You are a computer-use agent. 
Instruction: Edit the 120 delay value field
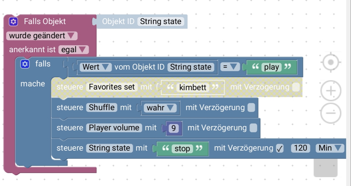pyautogui.click(x=300, y=148)
